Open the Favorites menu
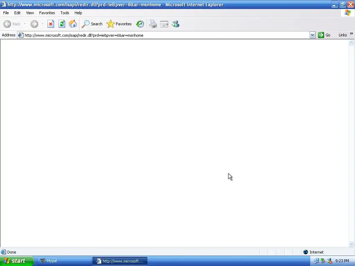 pyautogui.click(x=47, y=13)
